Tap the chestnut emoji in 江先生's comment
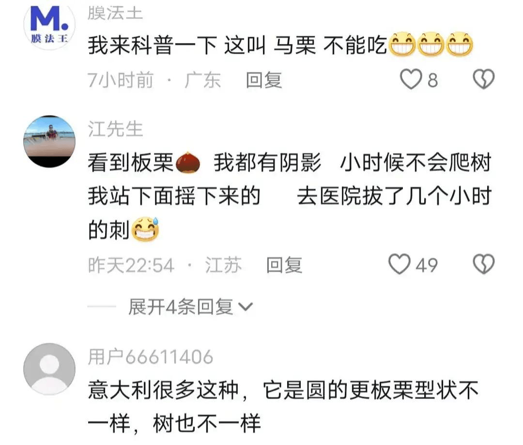523x445 pixels. 187,163
